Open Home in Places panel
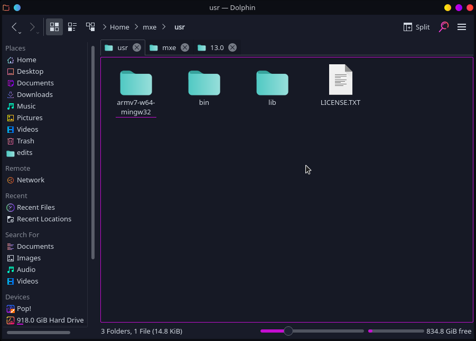476x341 pixels. tap(45, 60)
